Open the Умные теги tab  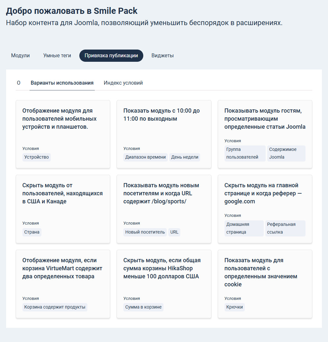point(57,56)
